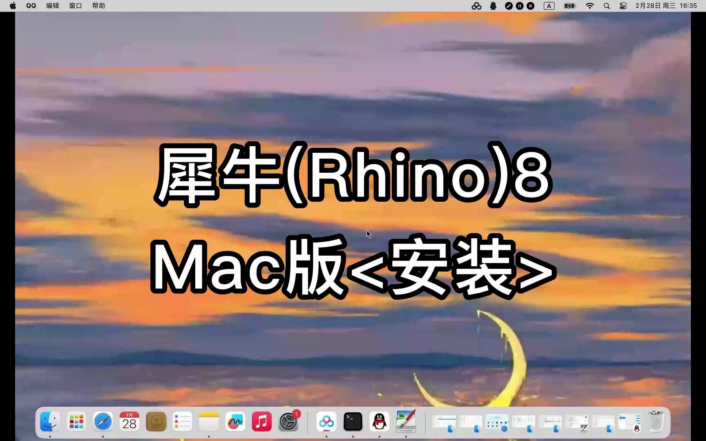Open QQ penguin app in Dock
This screenshot has width=706, height=441.
(380, 421)
